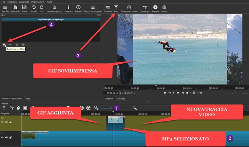
Task: Click the Apri file toolbar icon
Action: click(x=5, y=9)
